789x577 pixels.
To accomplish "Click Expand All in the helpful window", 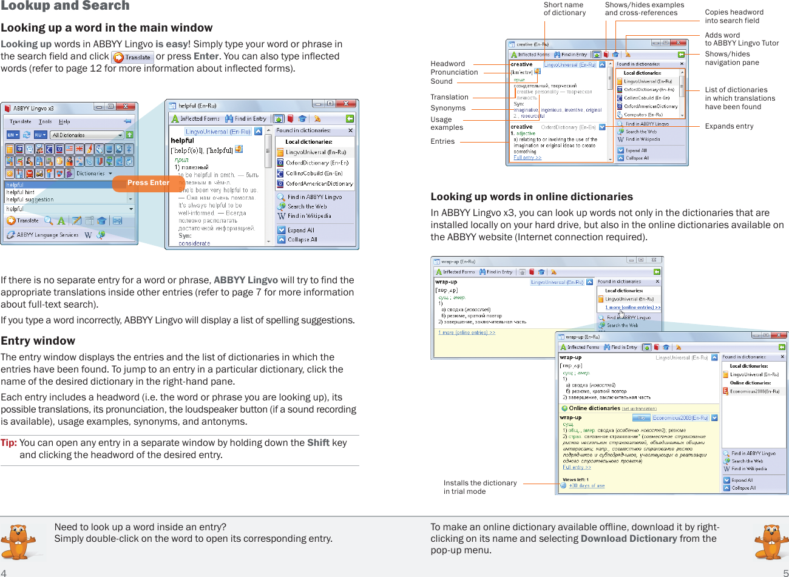I will (x=296, y=230).
